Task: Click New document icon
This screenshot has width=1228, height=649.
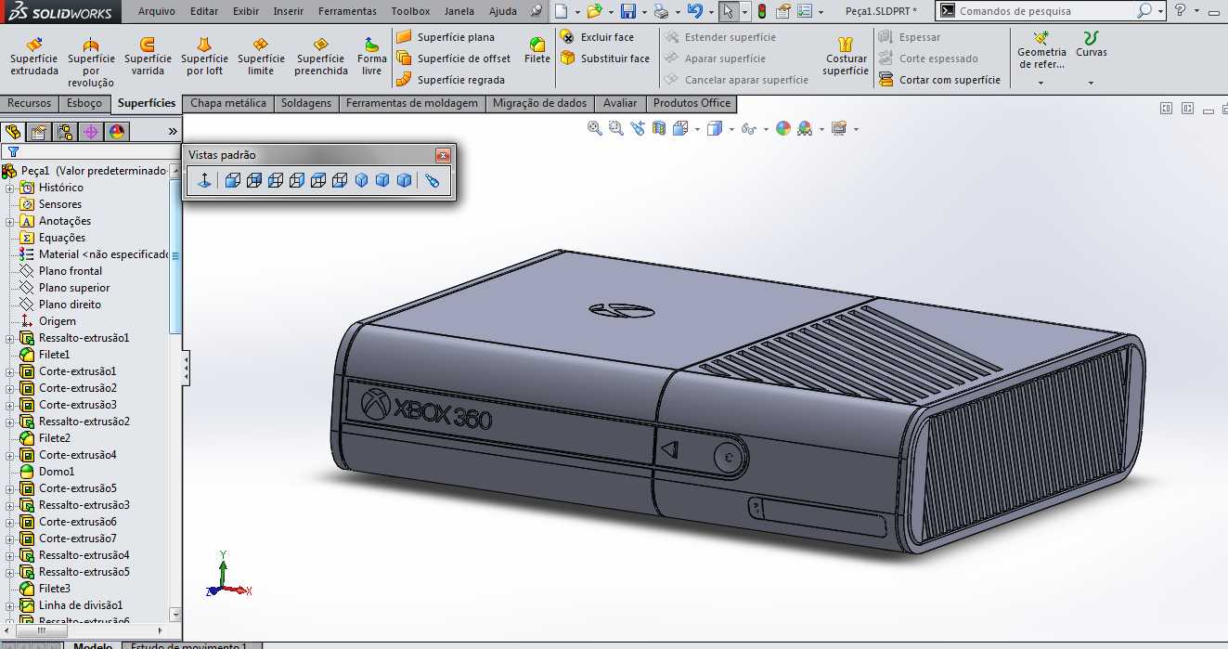Action: pyautogui.click(x=561, y=11)
